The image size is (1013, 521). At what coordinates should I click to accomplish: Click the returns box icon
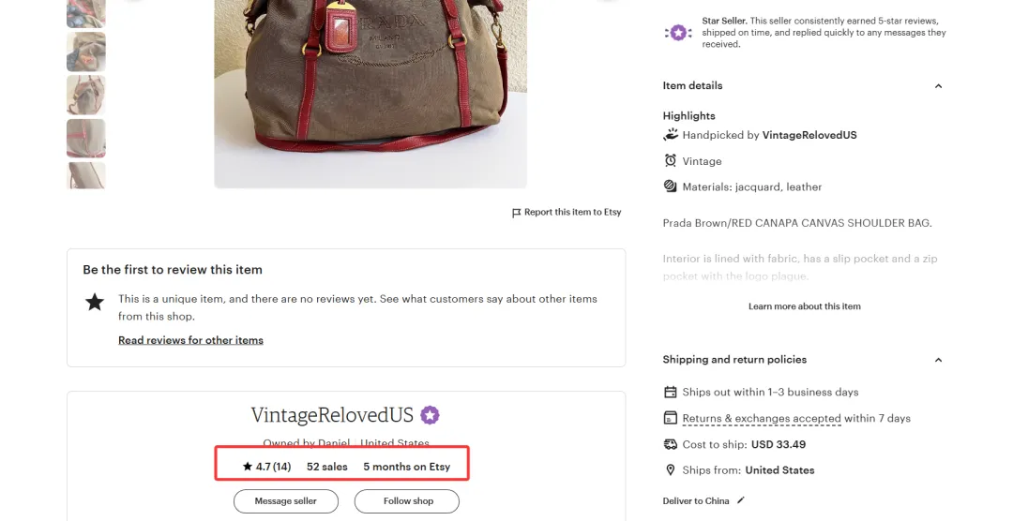(x=671, y=418)
